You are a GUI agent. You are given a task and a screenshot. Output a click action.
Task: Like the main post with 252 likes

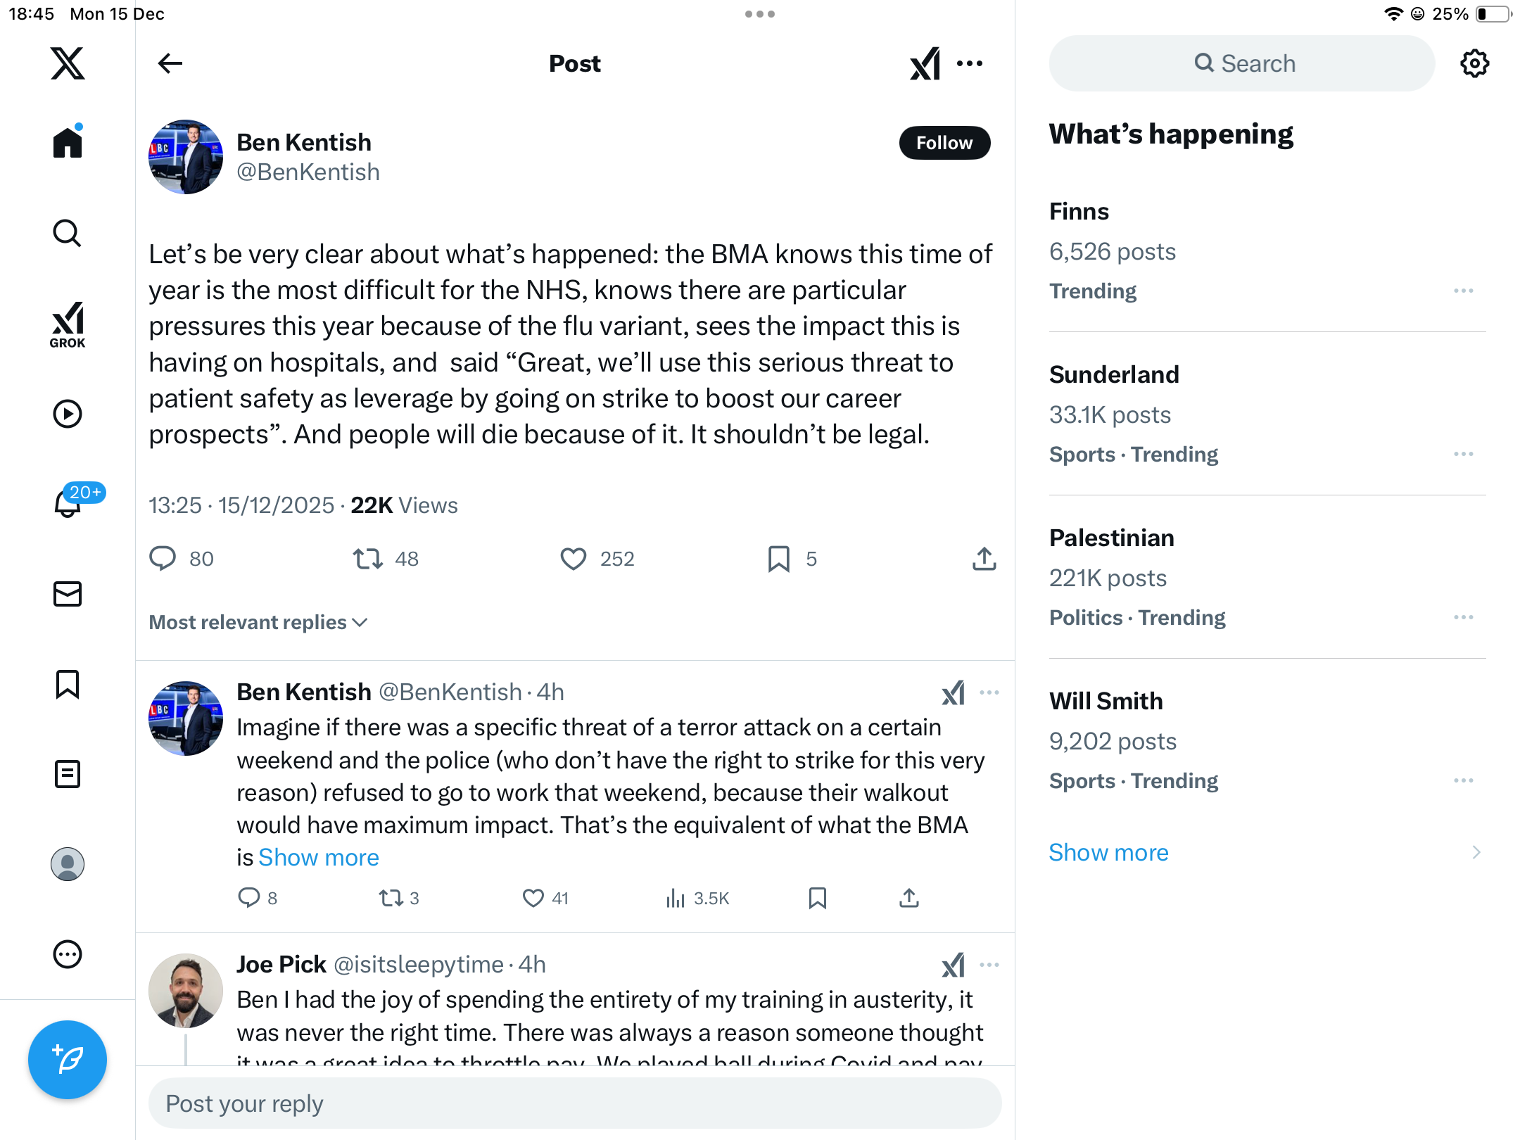pos(574,559)
